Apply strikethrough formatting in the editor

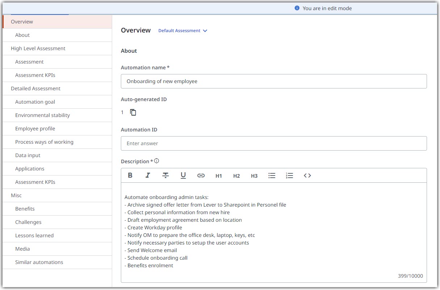coord(165,176)
